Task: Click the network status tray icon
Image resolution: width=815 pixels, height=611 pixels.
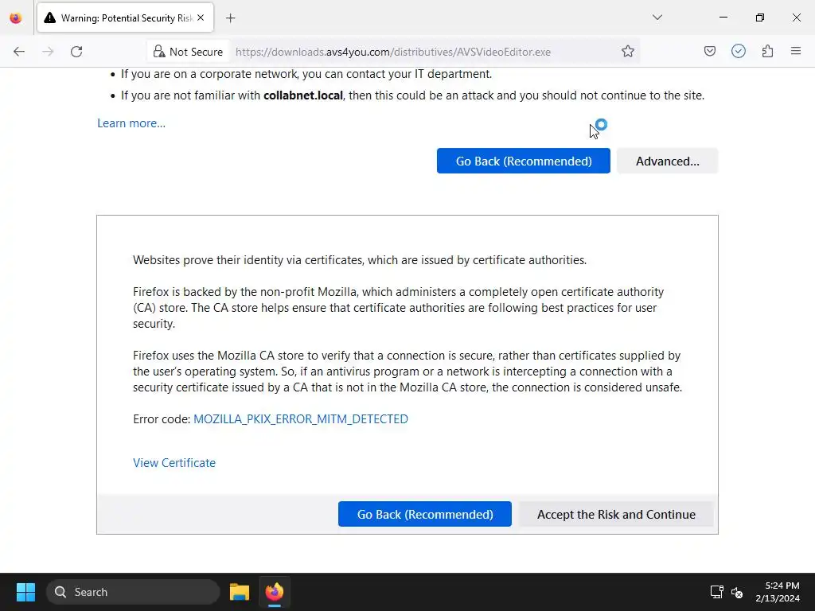Action: tap(717, 592)
